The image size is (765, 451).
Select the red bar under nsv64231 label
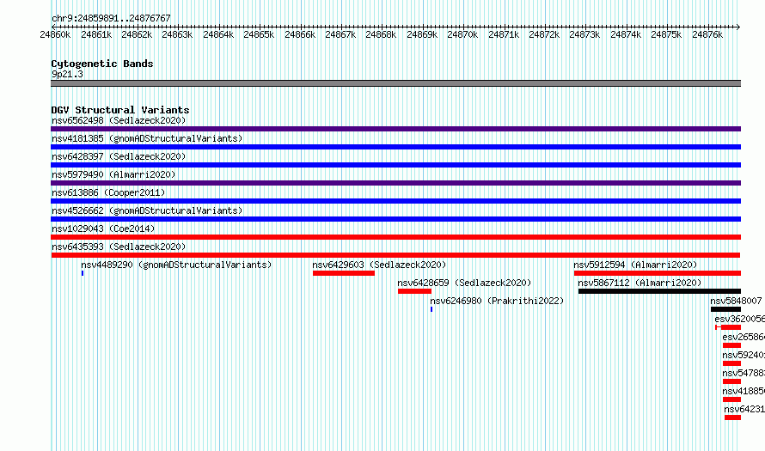coord(733,417)
